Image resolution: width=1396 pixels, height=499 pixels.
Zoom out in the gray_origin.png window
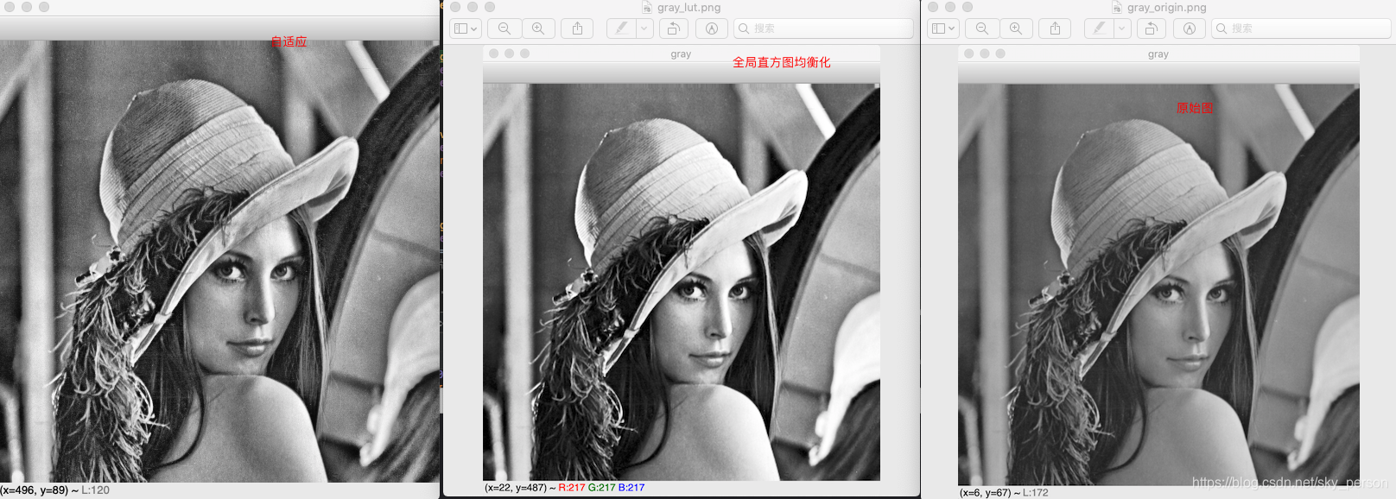click(x=981, y=28)
